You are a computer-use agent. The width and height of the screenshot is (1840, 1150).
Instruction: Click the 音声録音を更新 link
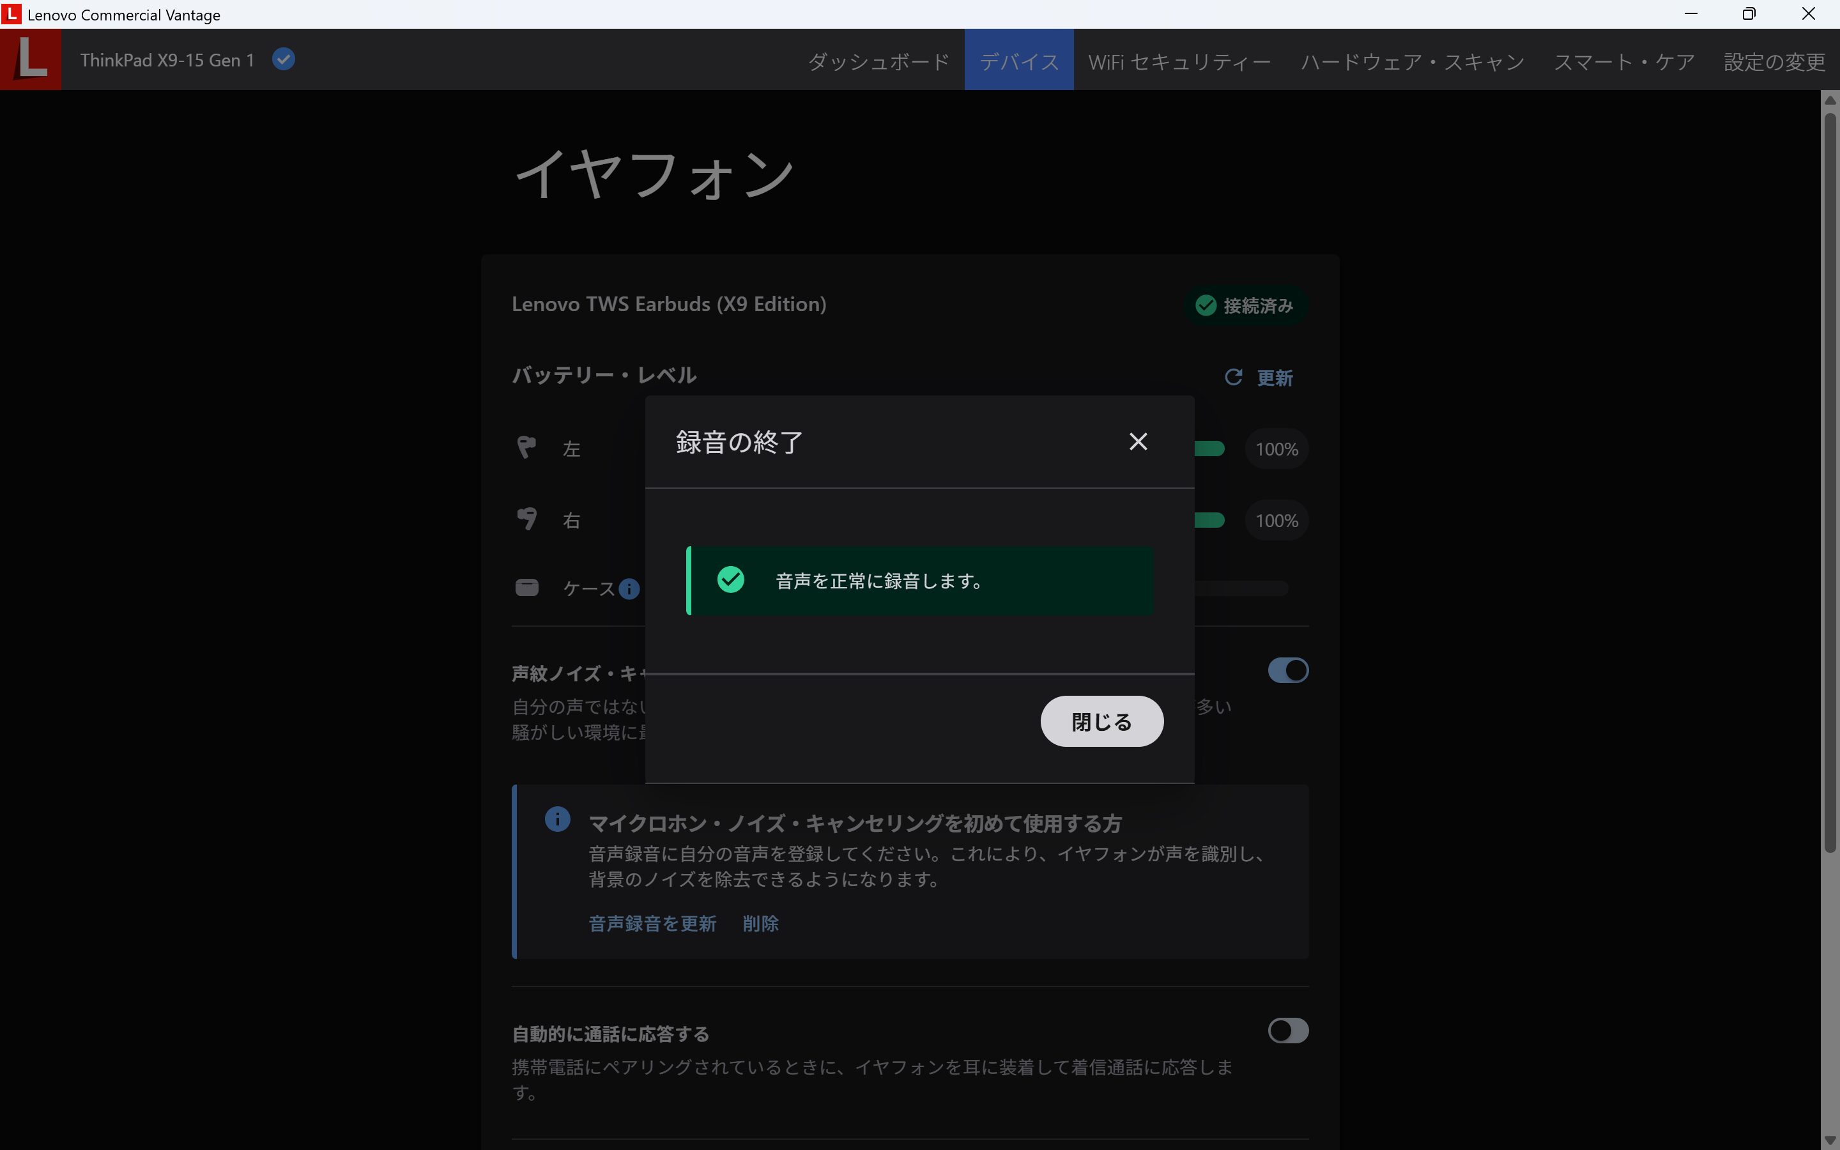pos(652,923)
